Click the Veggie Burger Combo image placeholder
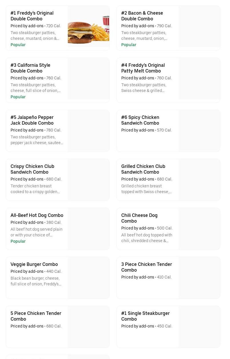Image resolution: width=230 pixels, height=359 pixels. 88,278
